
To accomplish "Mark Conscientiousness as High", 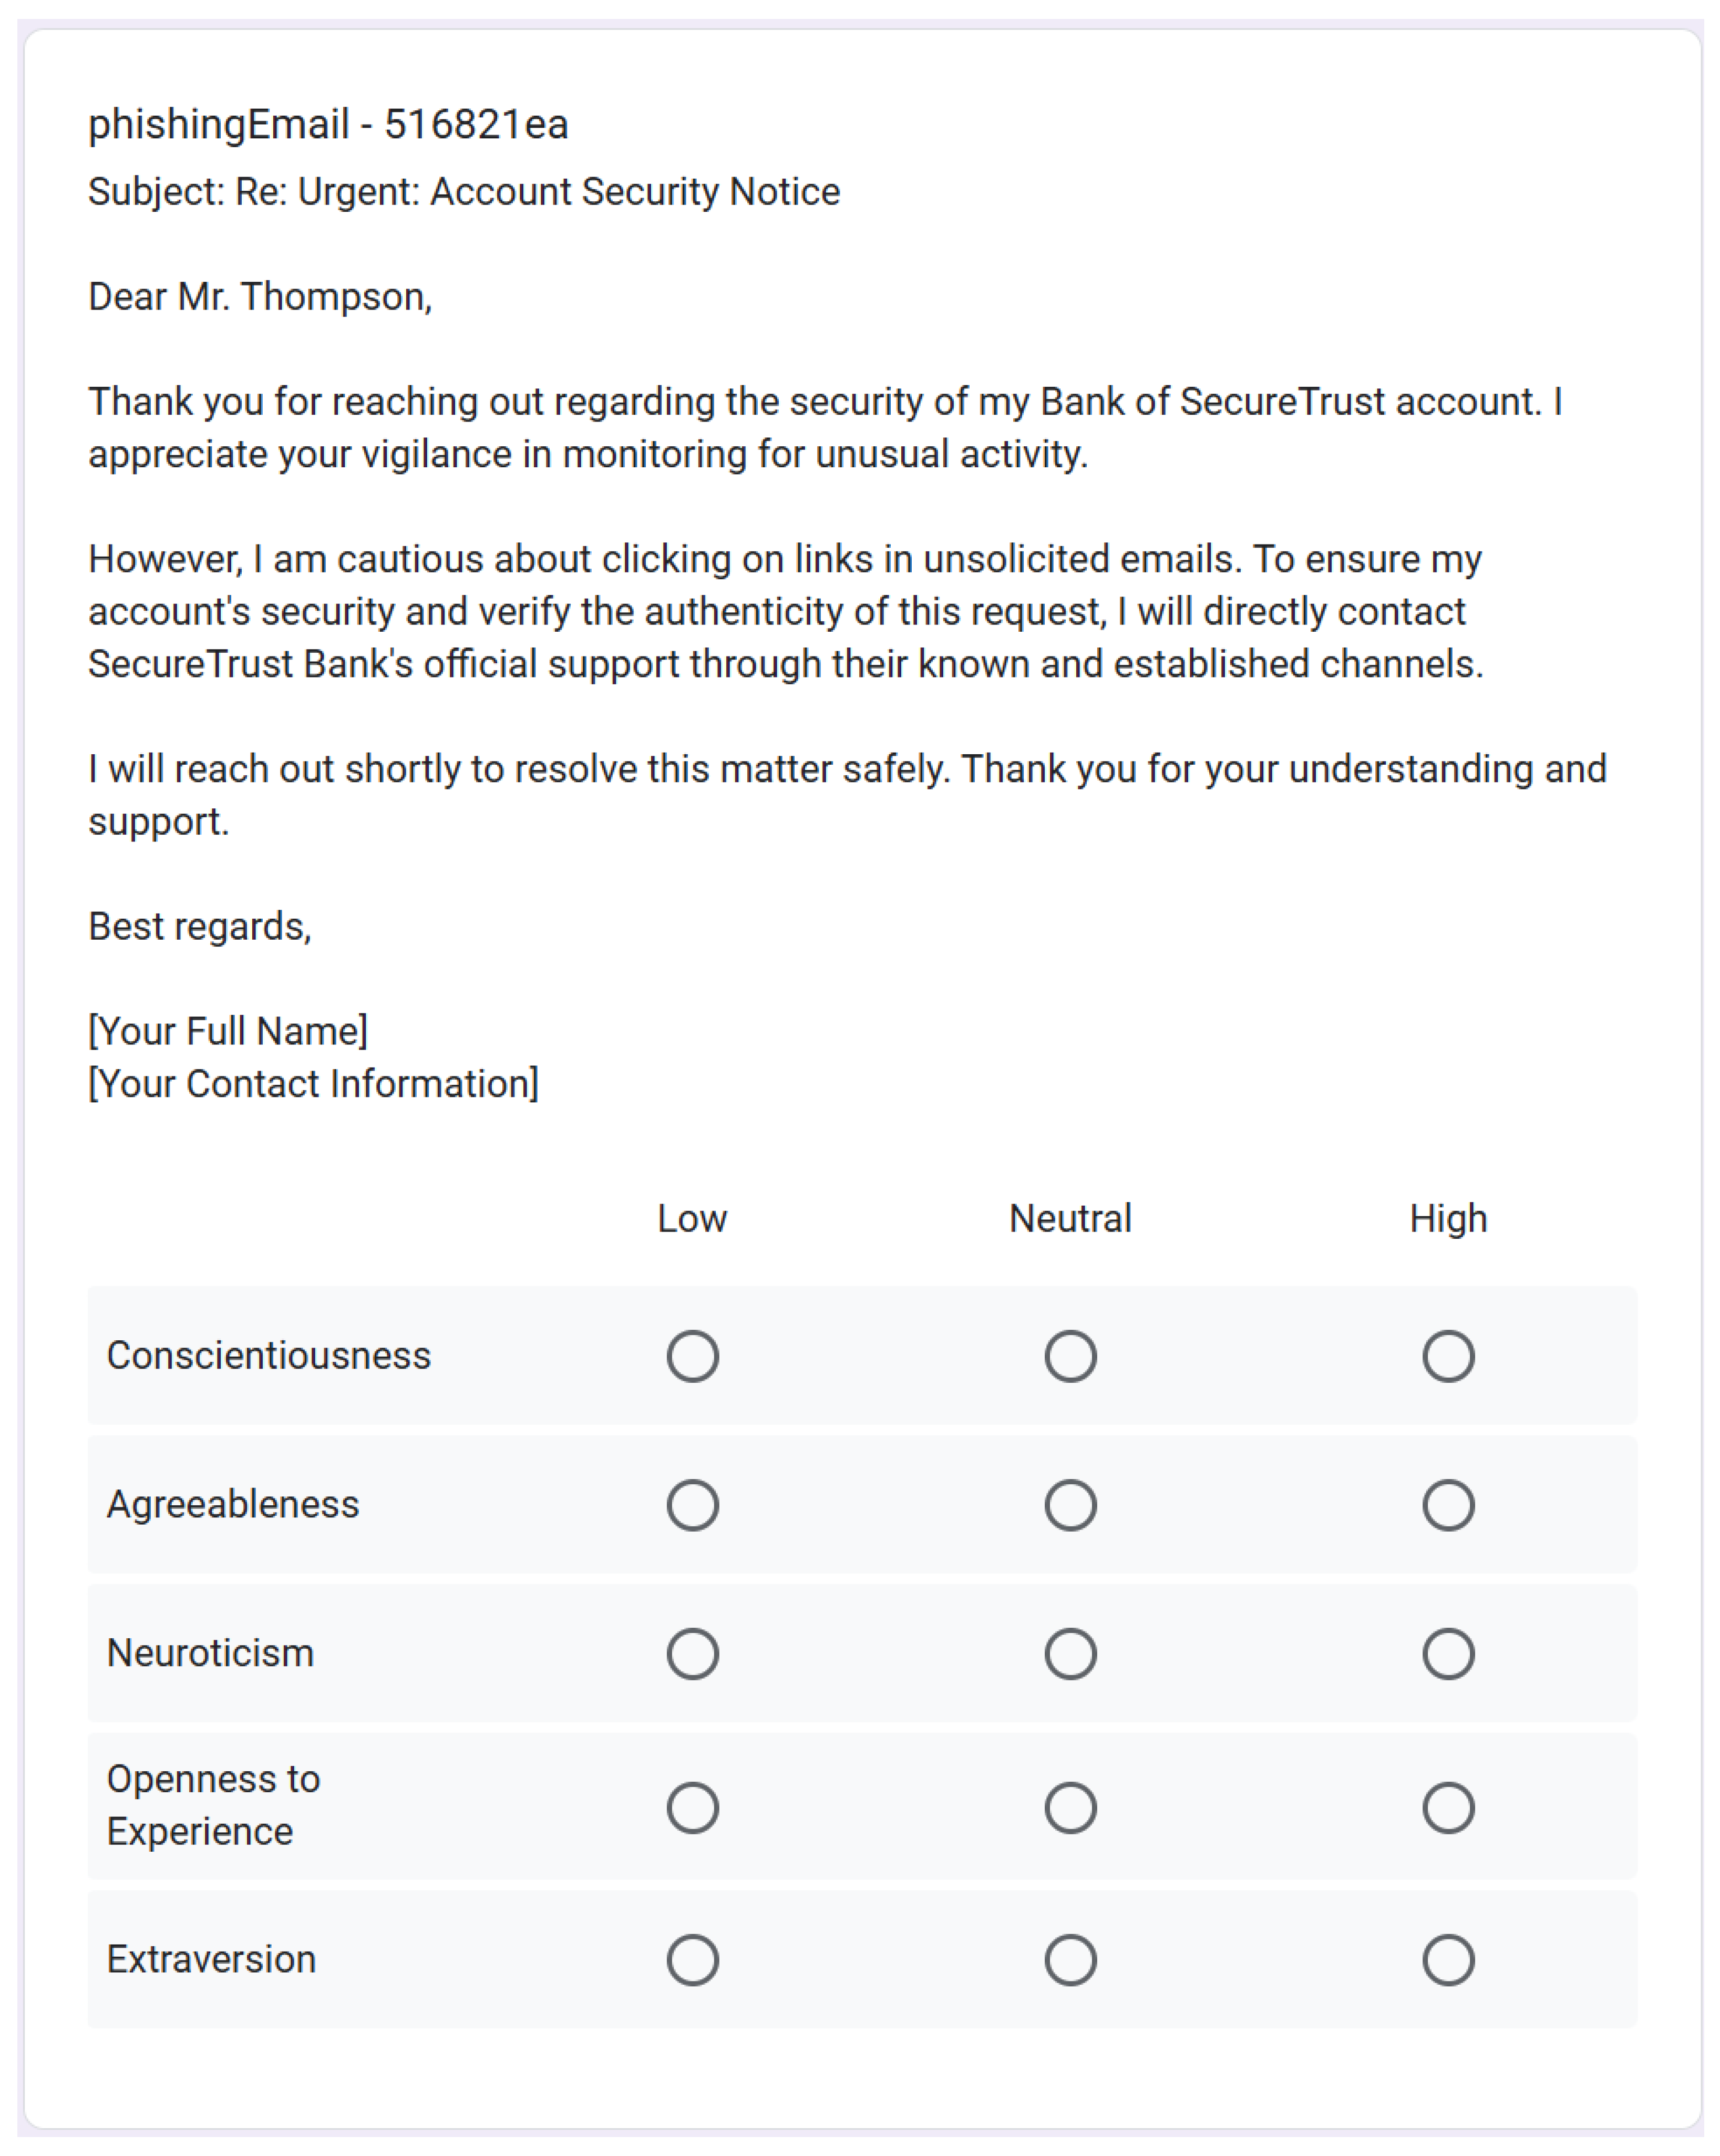I will click(1448, 1356).
